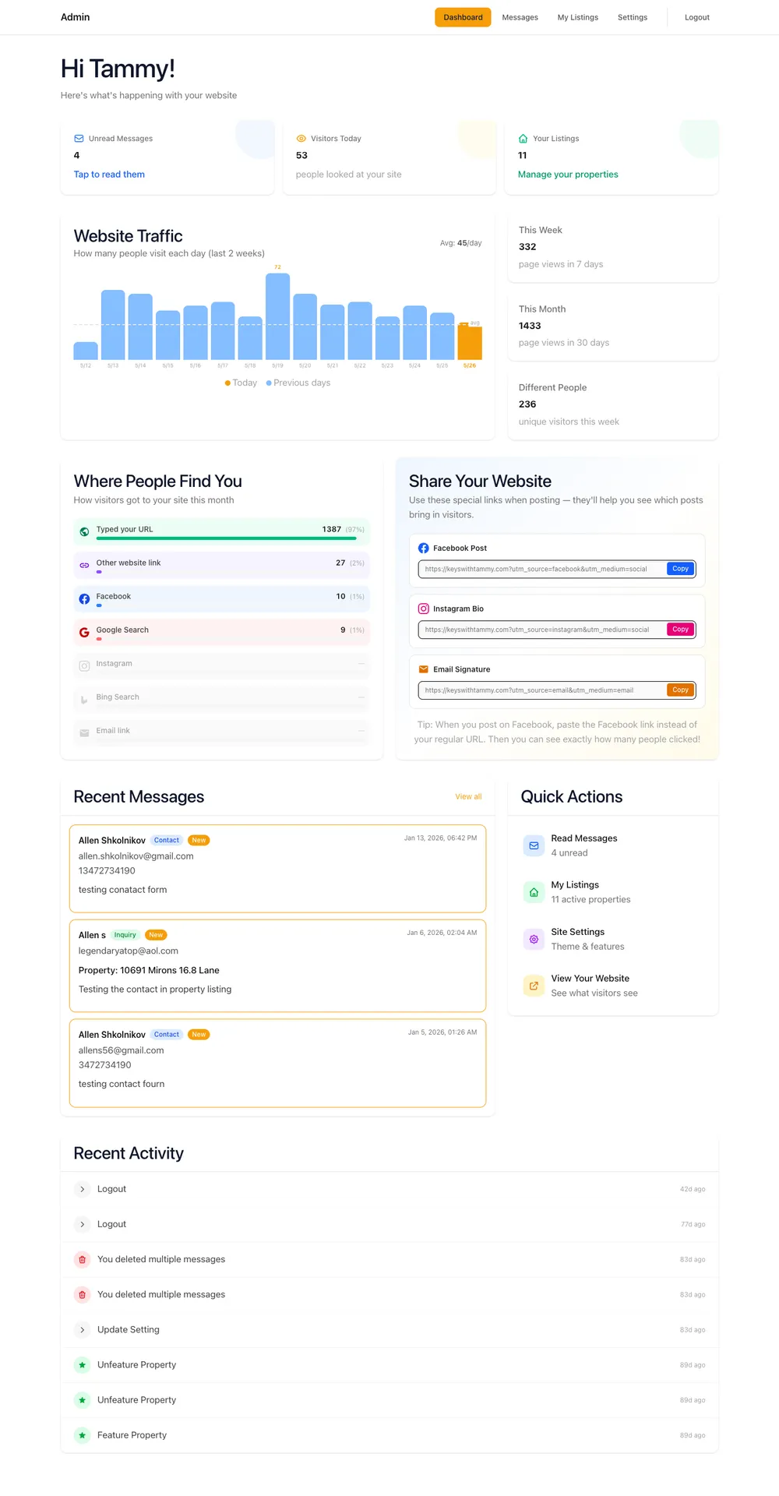Click the Email Signature URL field
This screenshot has width=779, height=1496.
click(x=542, y=690)
